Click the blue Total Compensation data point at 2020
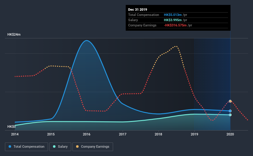Image resolution: width=253 pixels, height=156 pixels. [x=230, y=111]
